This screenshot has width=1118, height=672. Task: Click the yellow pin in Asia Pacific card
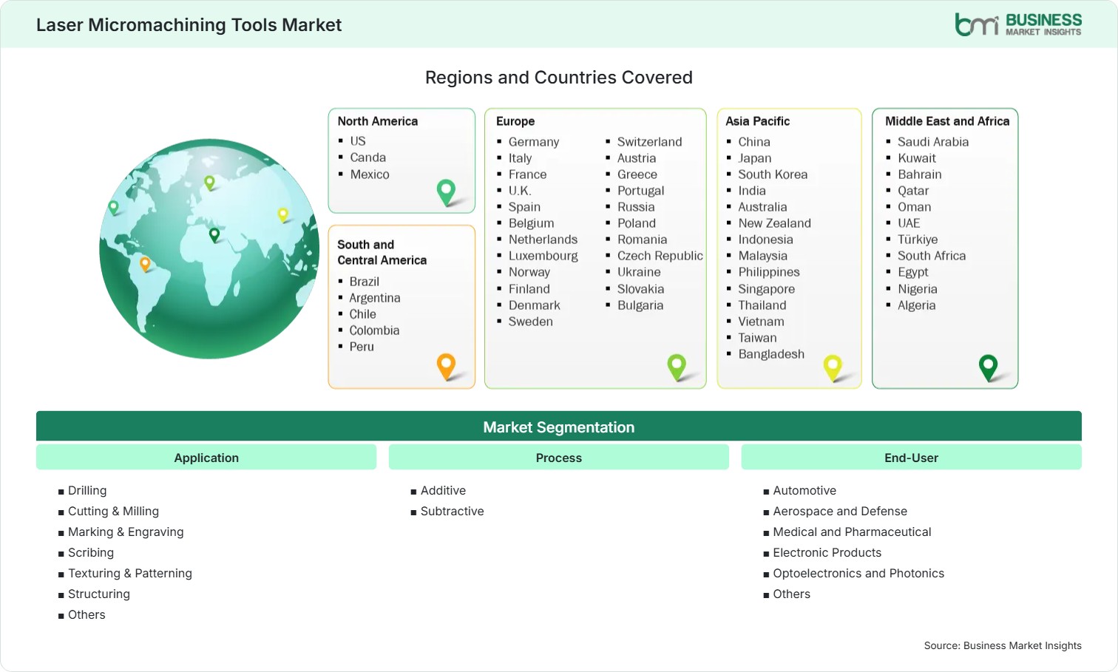click(833, 367)
